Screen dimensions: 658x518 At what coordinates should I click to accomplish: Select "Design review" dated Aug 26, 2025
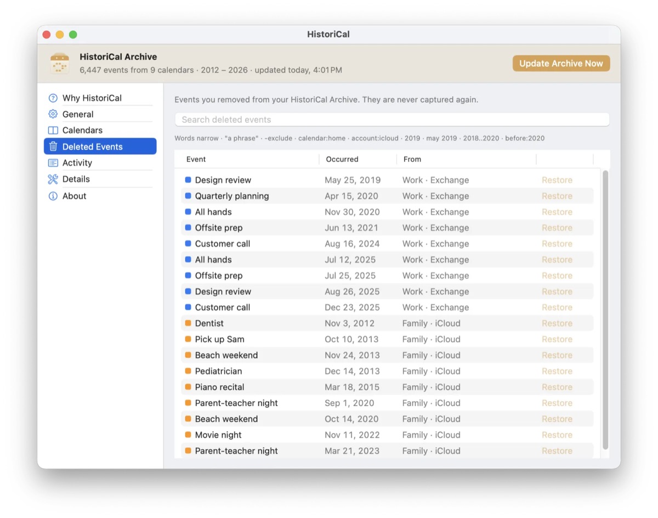pos(223,291)
